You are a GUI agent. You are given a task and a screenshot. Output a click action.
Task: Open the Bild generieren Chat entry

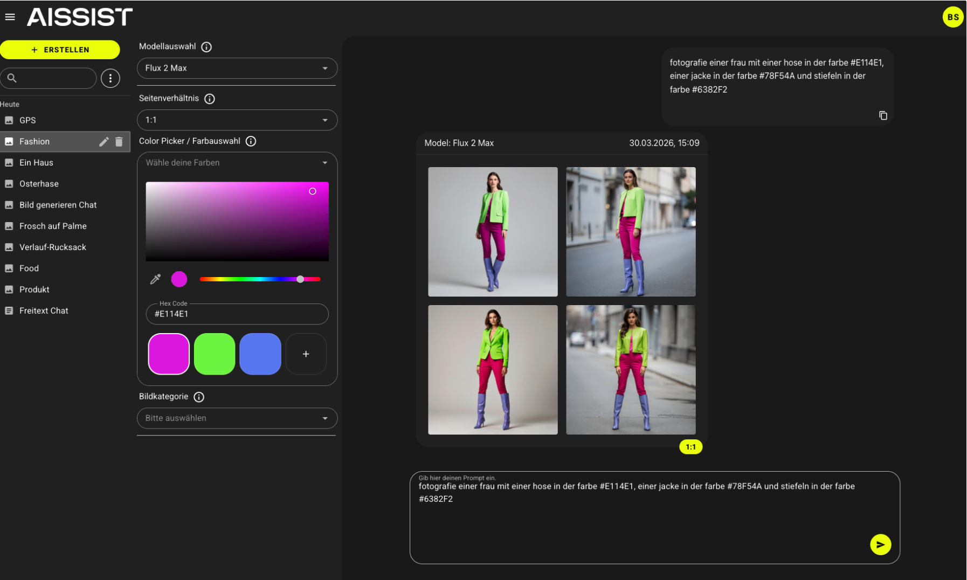tap(65, 205)
